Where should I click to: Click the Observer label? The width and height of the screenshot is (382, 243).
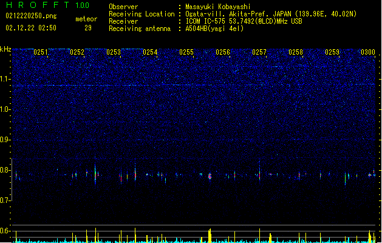[123, 7]
